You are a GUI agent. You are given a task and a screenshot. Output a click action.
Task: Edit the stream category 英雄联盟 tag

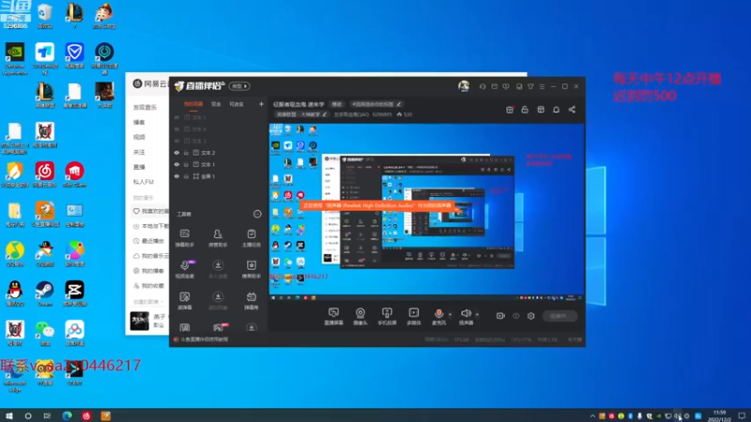(x=301, y=114)
